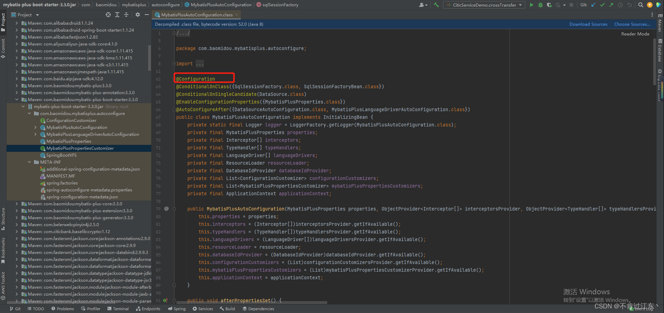Start debugging with the green bug icon
Viewport: 664px width, 313px height.
[540, 5]
